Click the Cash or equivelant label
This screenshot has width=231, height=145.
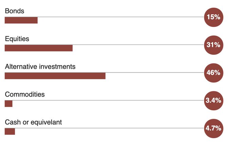click(x=33, y=122)
